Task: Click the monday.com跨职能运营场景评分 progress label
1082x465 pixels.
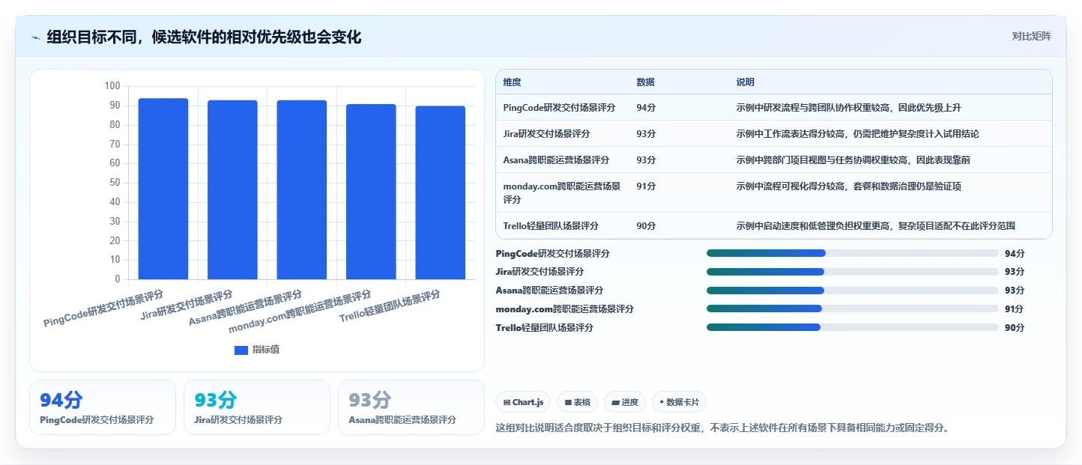Action: pos(564,309)
